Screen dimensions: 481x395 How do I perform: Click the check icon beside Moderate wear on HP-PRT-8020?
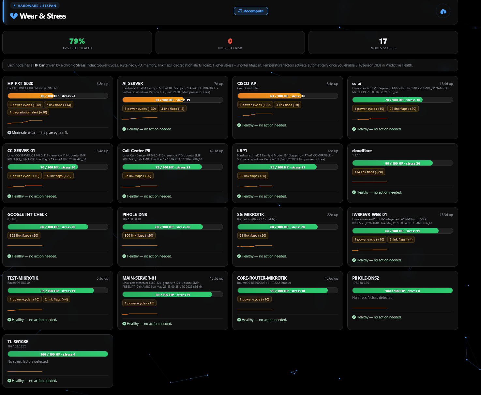[x=9, y=133]
